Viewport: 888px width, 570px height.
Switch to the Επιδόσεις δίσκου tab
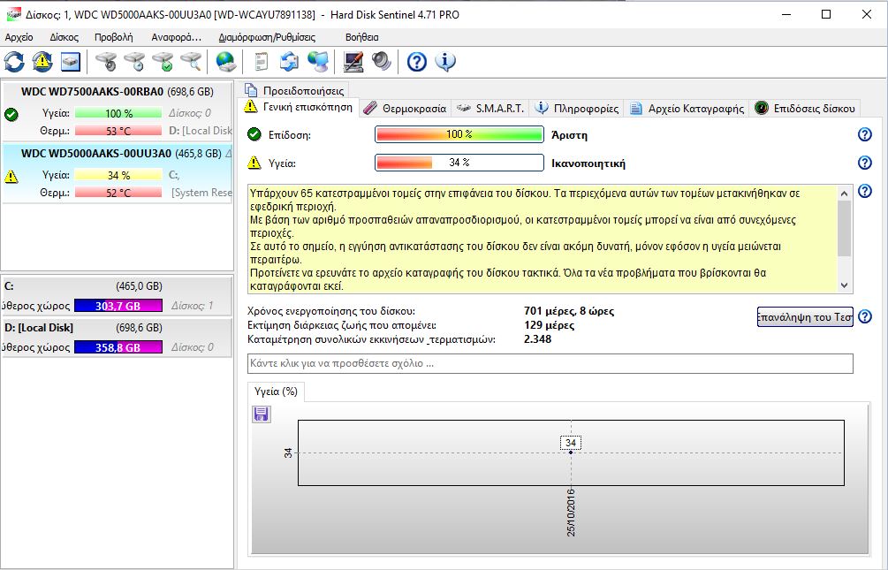(x=806, y=108)
